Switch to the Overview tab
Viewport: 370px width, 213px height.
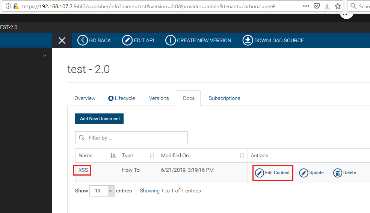coord(85,98)
